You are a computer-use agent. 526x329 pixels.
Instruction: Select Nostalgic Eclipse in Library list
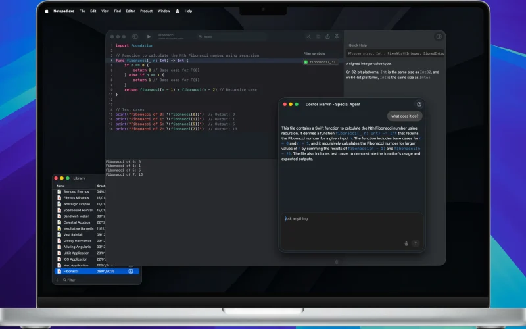pyautogui.click(x=77, y=204)
